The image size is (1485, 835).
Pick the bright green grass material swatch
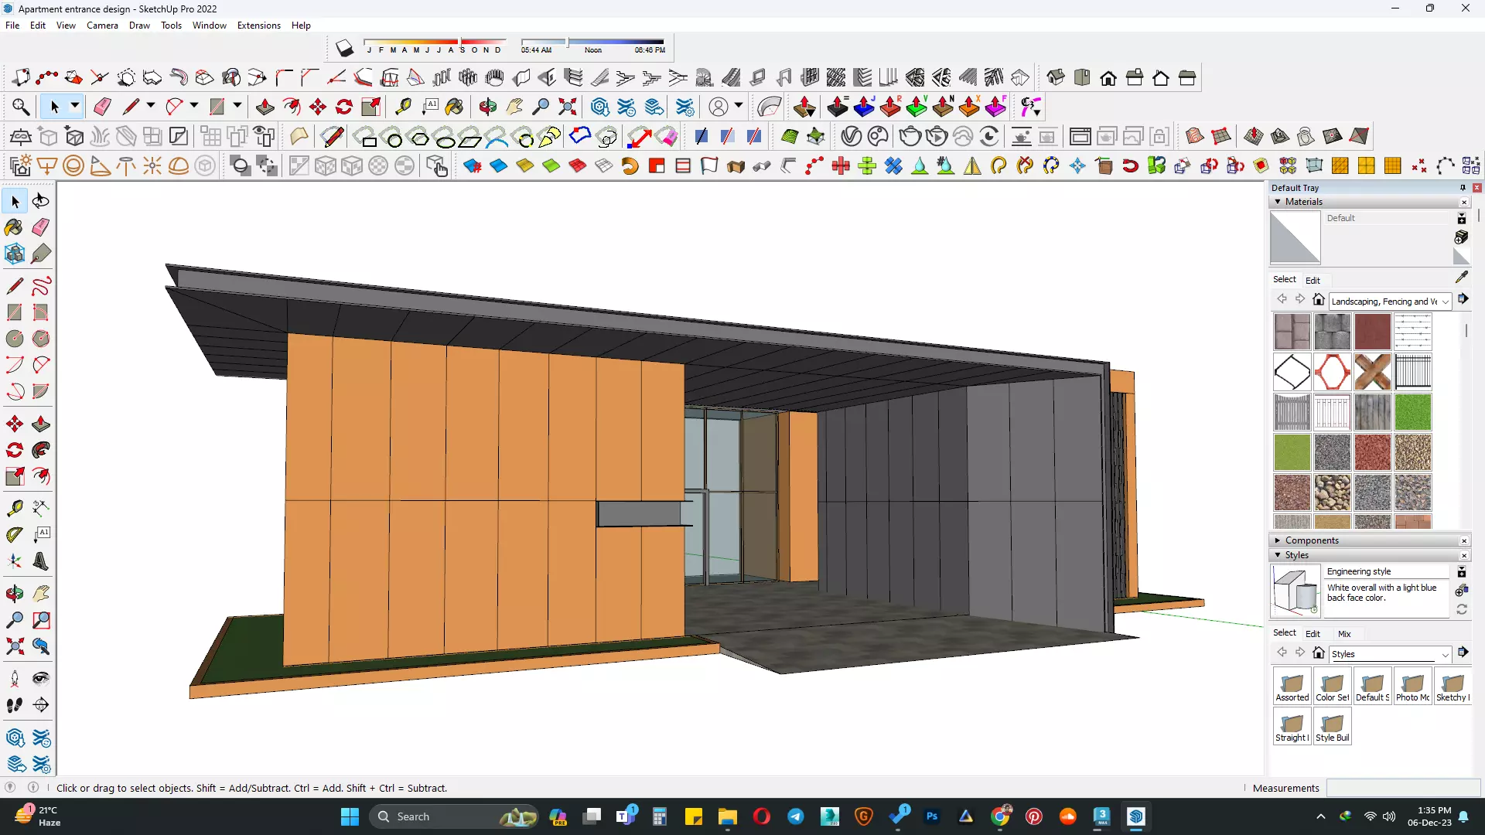1412,412
